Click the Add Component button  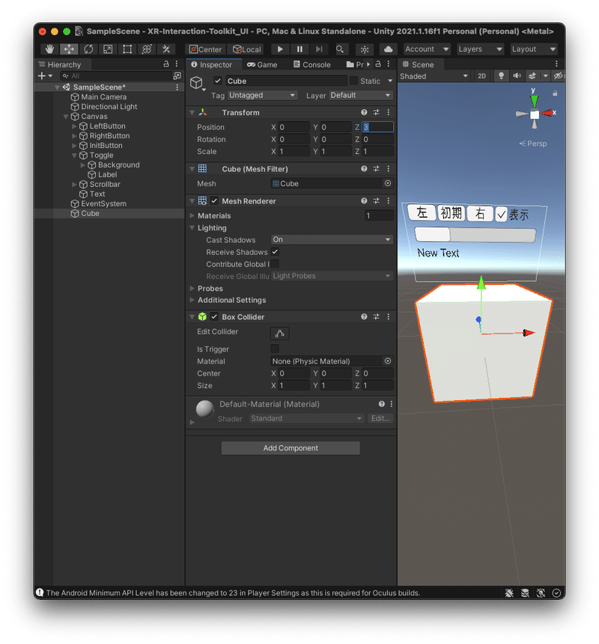tap(291, 447)
